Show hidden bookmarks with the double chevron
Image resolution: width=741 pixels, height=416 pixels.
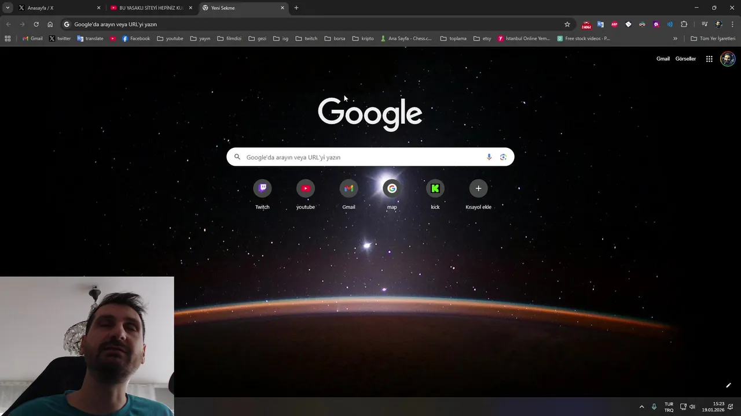click(x=675, y=39)
